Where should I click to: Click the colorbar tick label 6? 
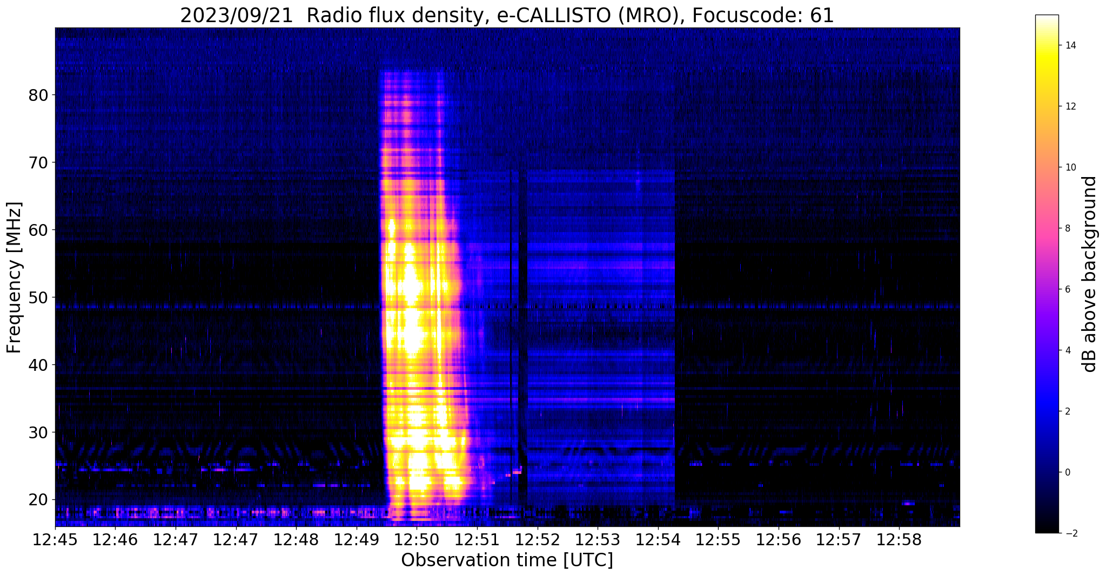pos(1067,289)
